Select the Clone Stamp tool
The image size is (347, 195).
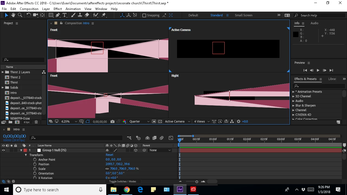(x=80, y=15)
